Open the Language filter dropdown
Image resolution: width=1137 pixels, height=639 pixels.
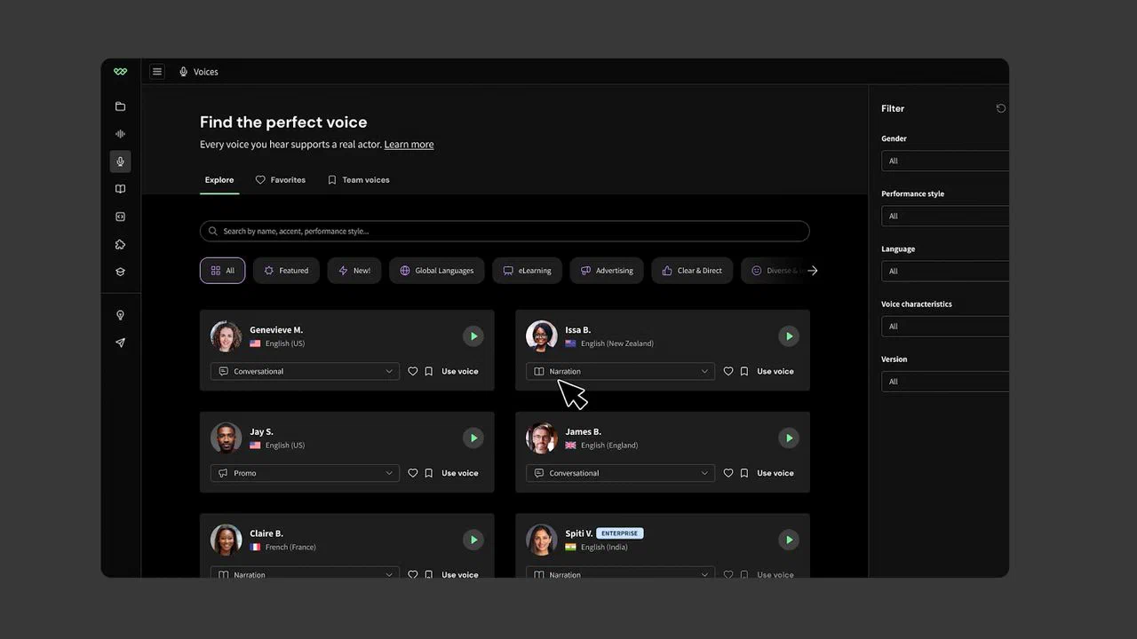click(x=945, y=271)
